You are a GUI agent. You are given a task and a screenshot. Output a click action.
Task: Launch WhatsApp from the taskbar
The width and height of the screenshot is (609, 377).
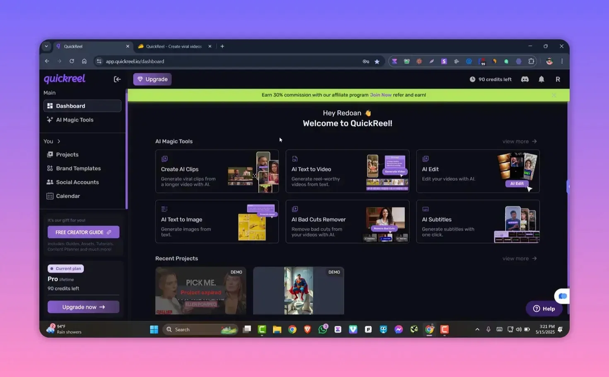(323, 329)
